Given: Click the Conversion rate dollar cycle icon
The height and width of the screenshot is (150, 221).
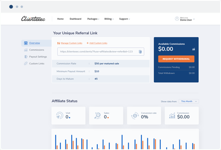Looking at the screenshot, I should point(135,116).
